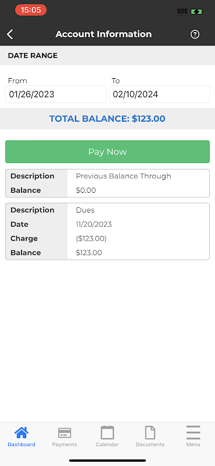Tap the Account Information title
215x466 pixels.
click(x=103, y=34)
